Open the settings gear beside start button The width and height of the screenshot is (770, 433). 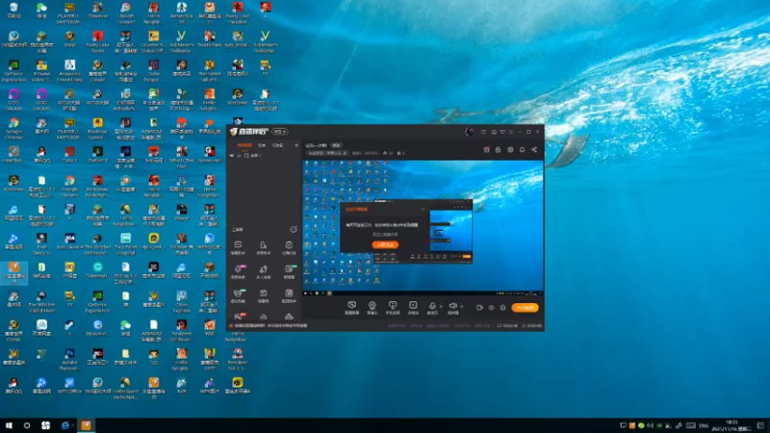click(x=502, y=308)
